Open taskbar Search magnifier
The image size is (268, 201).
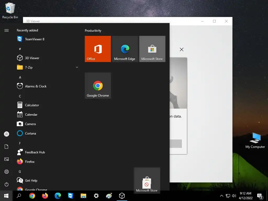[x=19, y=196]
